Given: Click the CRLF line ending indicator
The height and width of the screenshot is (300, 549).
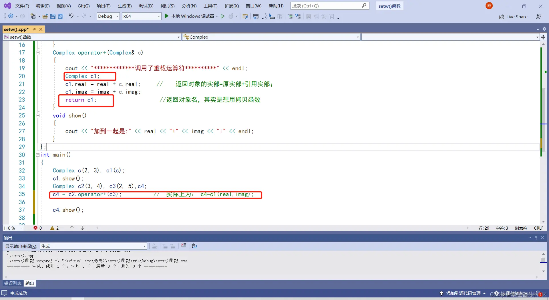Looking at the screenshot, I should [539, 228].
